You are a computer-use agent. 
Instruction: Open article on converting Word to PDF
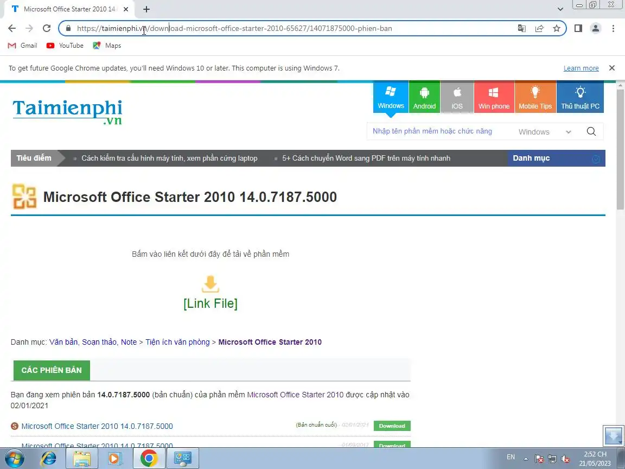[x=366, y=159]
